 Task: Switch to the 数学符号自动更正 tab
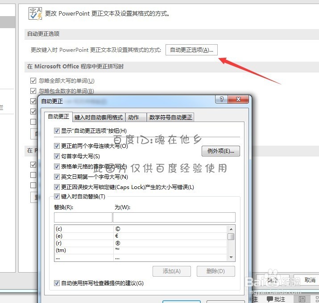pyautogui.click(x=170, y=118)
